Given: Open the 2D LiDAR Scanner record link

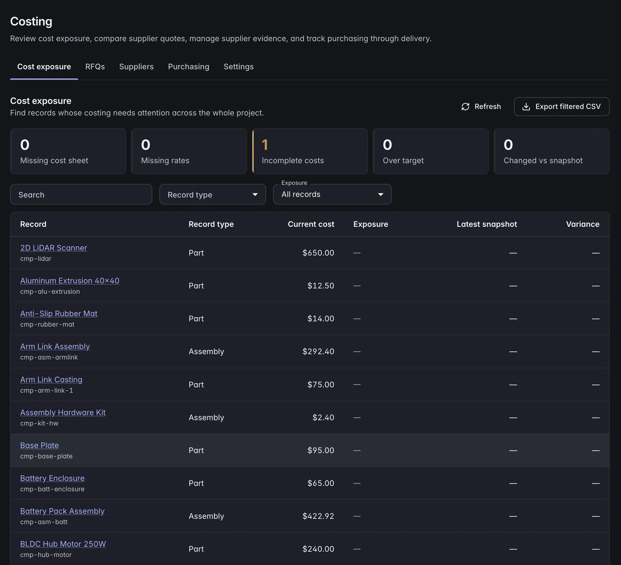Looking at the screenshot, I should (54, 248).
